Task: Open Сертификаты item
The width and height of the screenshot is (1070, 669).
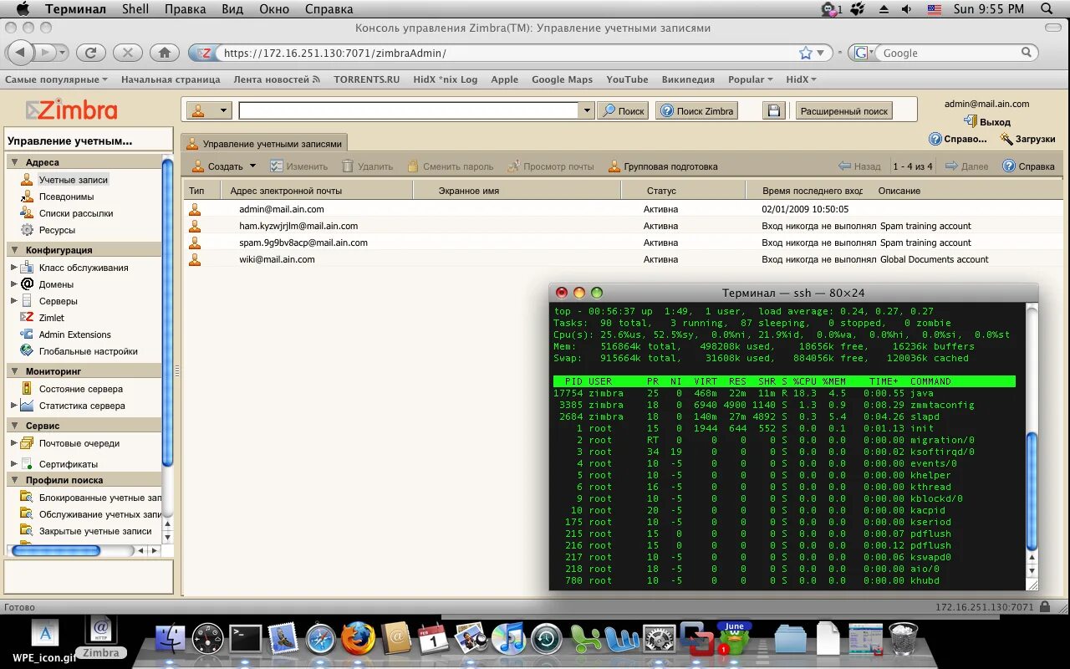Action: click(69, 464)
